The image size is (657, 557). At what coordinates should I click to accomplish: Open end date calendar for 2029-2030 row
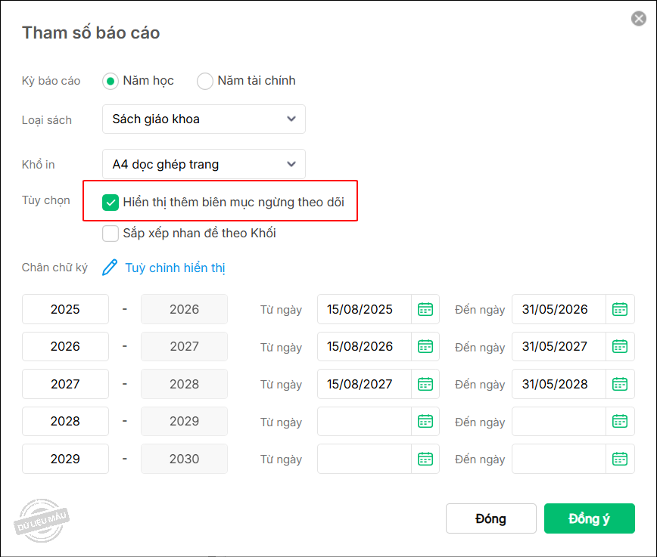click(x=620, y=459)
